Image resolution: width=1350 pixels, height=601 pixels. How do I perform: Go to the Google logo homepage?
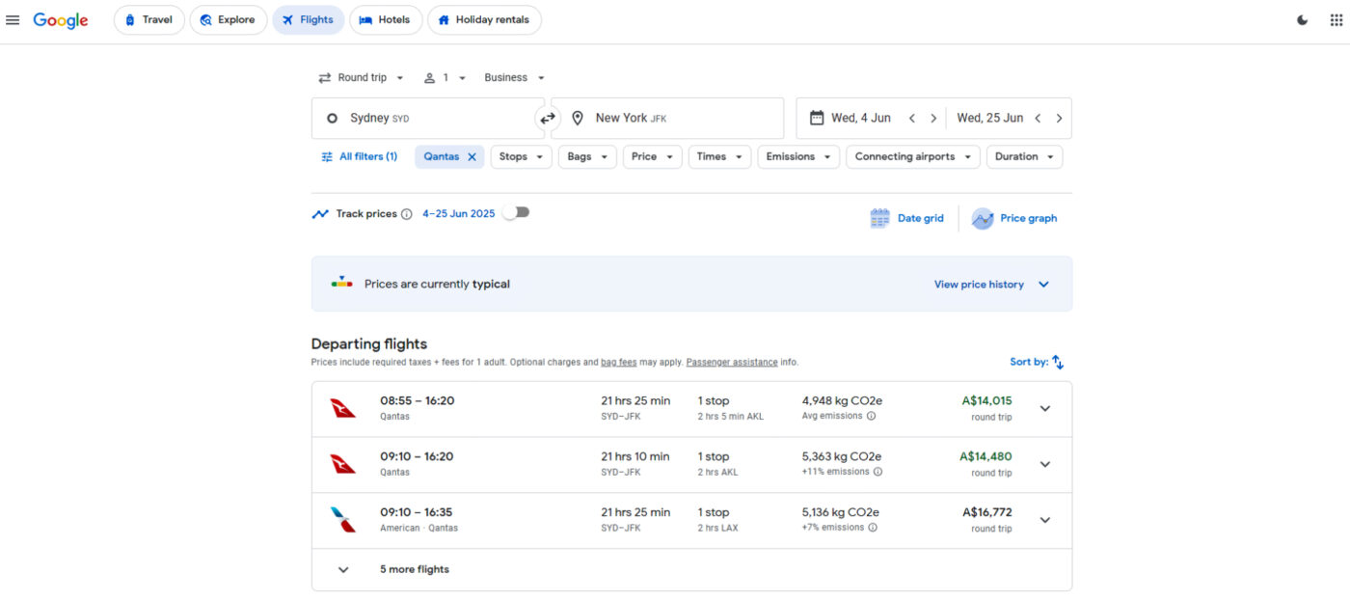point(61,20)
